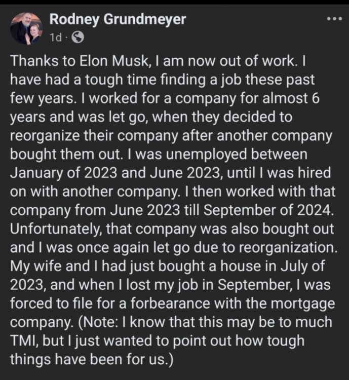Open the Rodney Grundmeyer author name link
The height and width of the screenshot is (380, 349).
pos(118,20)
